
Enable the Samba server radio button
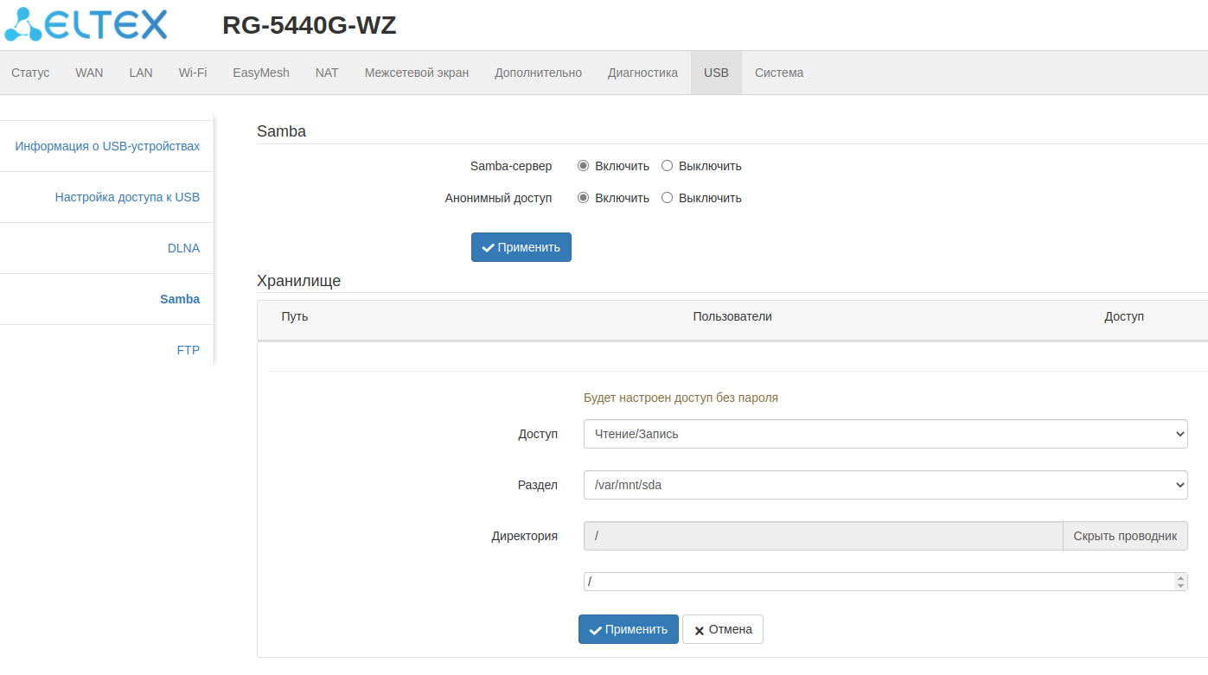pyautogui.click(x=583, y=166)
